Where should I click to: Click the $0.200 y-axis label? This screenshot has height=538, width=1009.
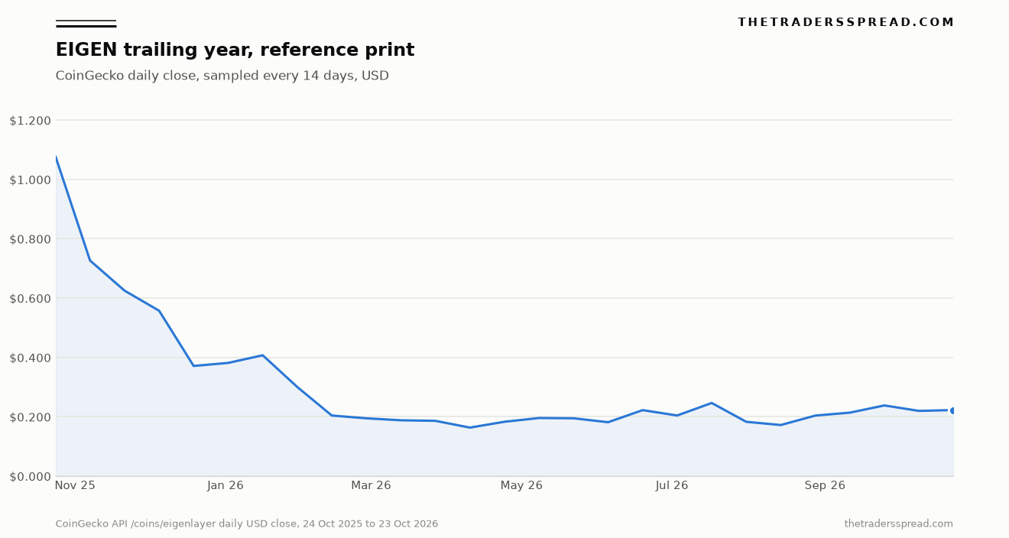tap(31, 417)
